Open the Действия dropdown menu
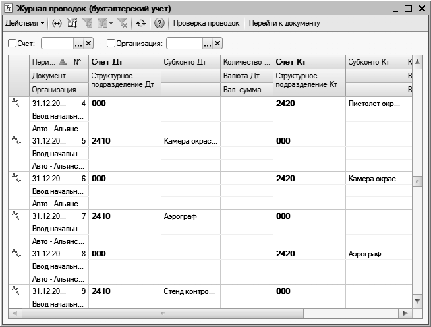Image resolution: width=431 pixels, height=327 pixels. (24, 23)
